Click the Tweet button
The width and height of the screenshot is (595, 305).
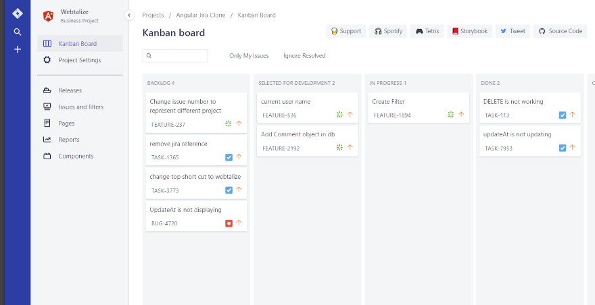513,31
